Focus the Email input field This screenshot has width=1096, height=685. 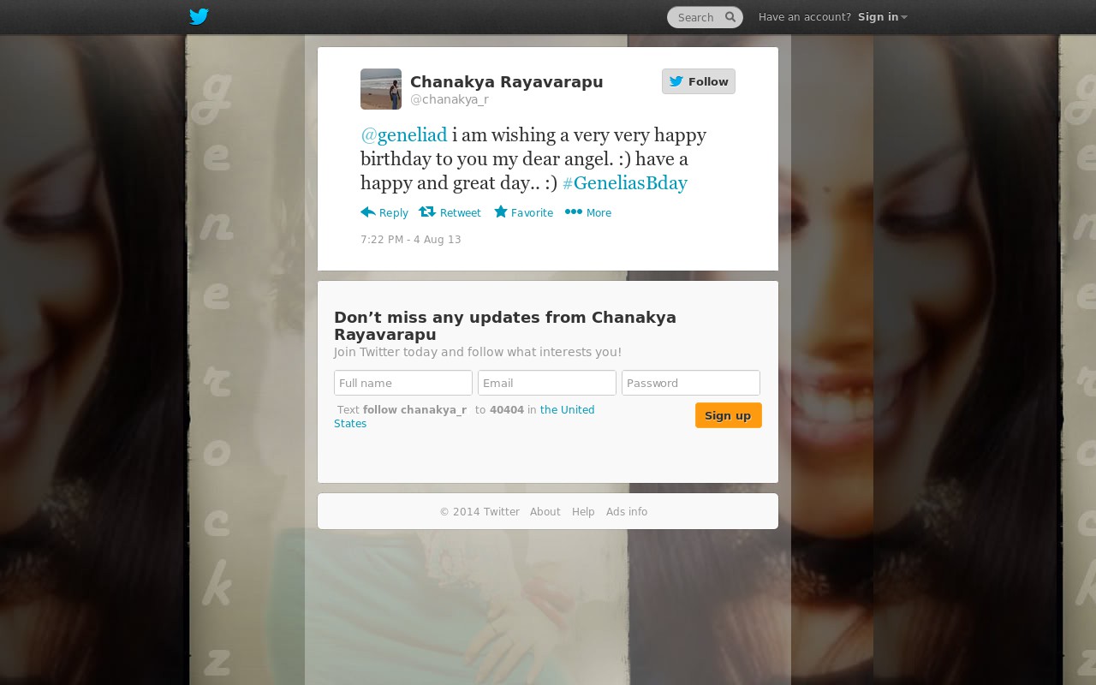coord(547,383)
